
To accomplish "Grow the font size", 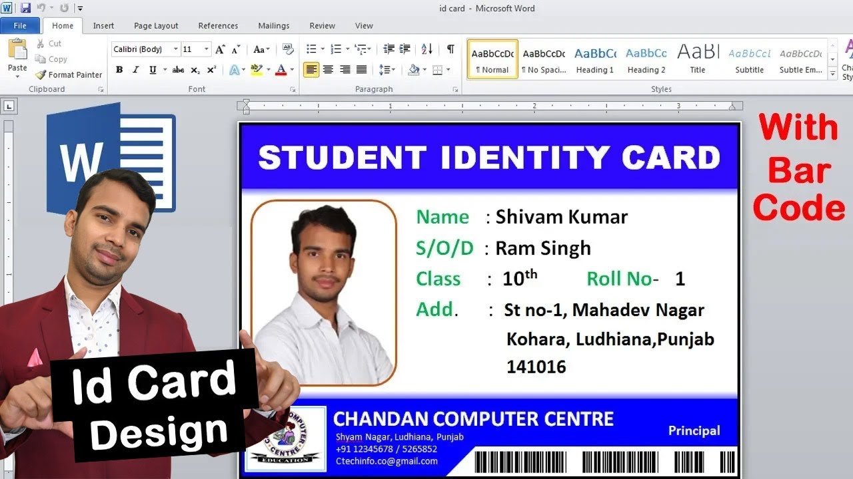I will 220,49.
